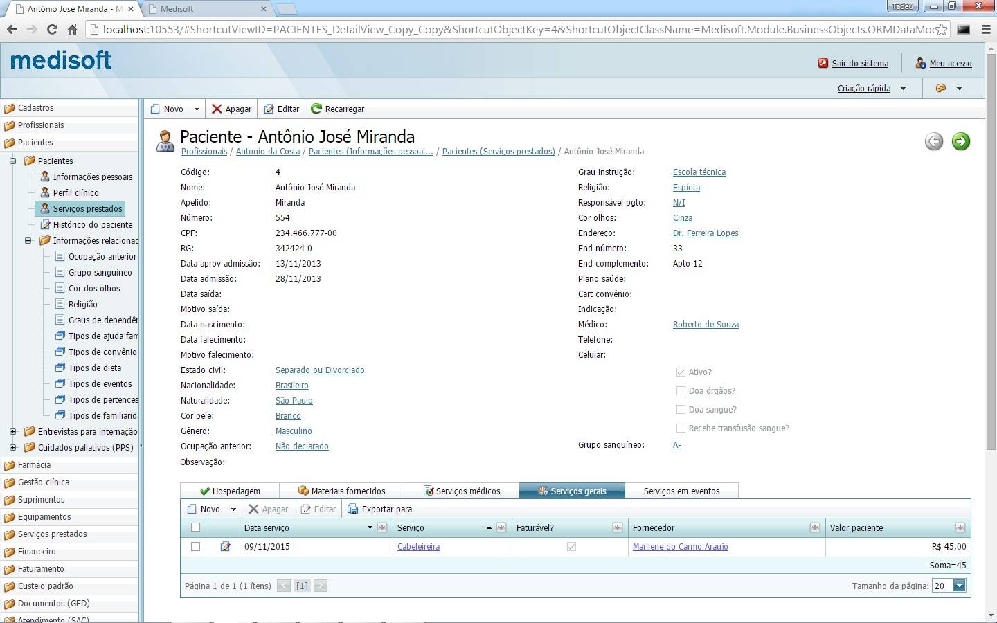Expand Cuidados paliativos (PPS) node
The image size is (997, 623).
[x=12, y=447]
